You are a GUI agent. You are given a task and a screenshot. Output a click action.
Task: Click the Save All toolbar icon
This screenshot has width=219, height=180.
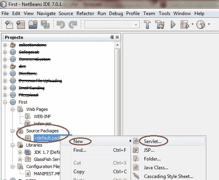tap(45, 24)
